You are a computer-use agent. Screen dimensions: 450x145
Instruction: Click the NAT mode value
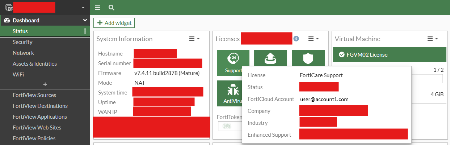coord(140,83)
